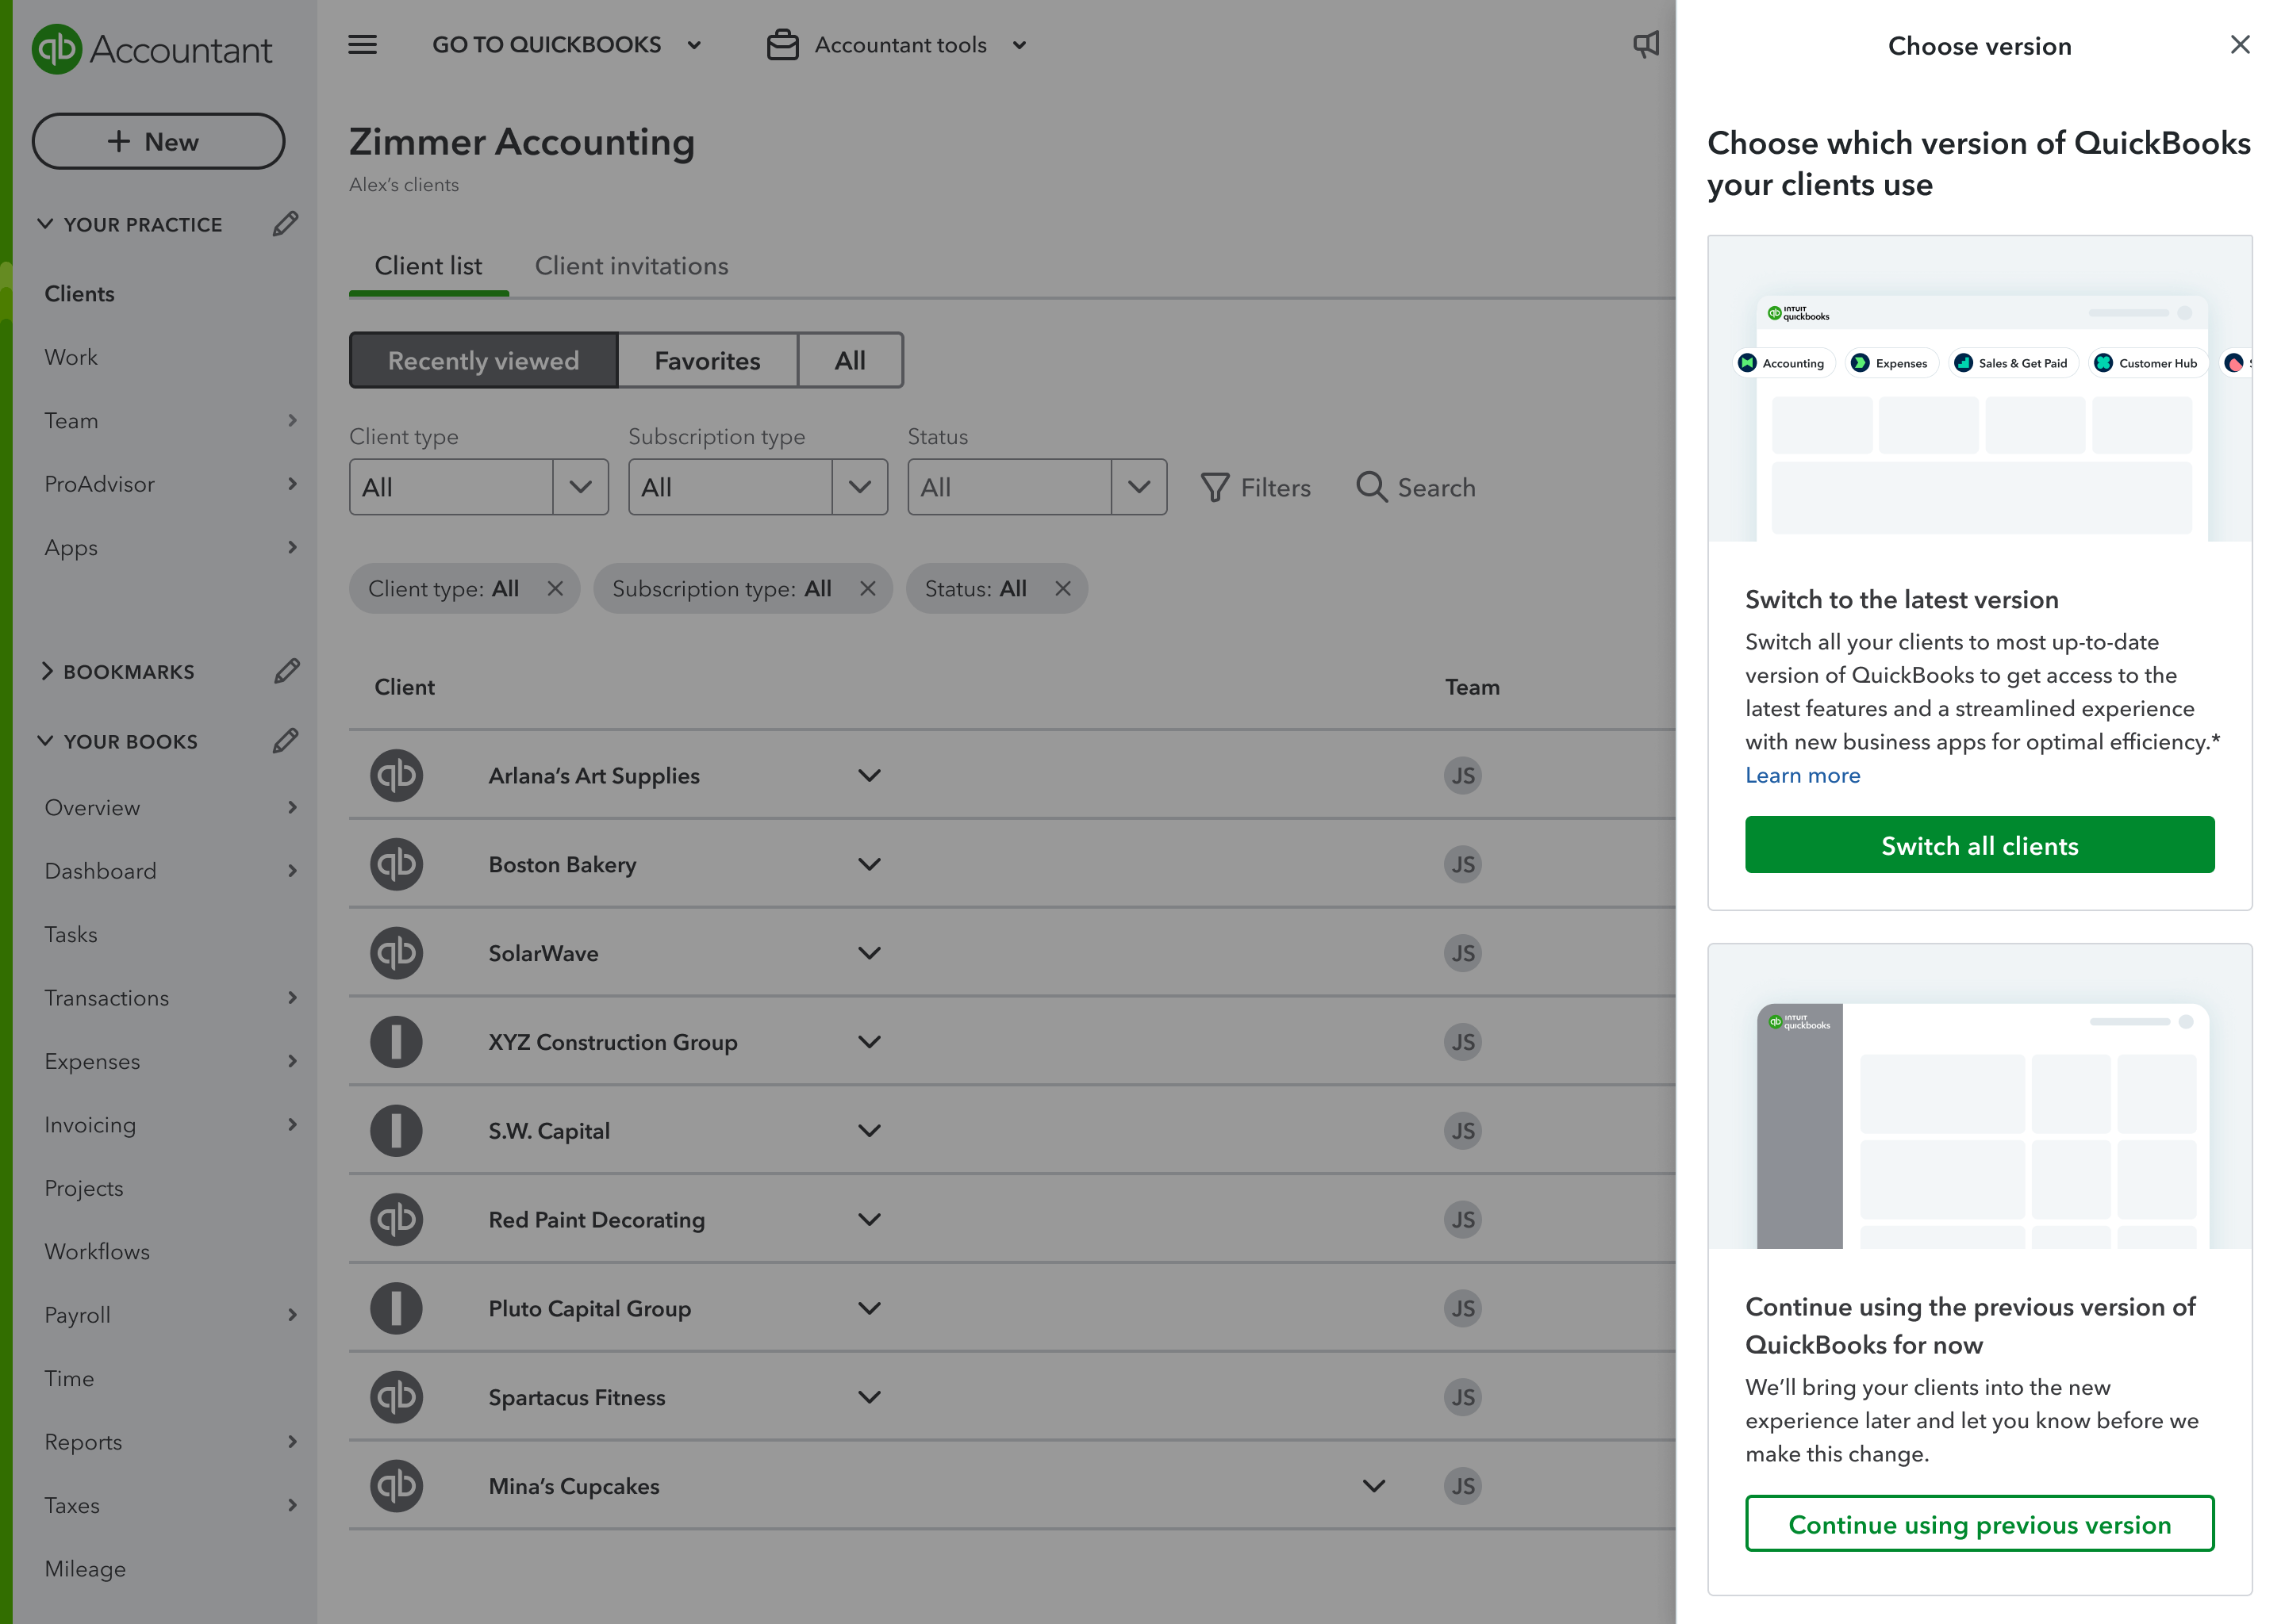Expand Boston Bakery row chevron
Image resolution: width=2285 pixels, height=1624 pixels.
point(870,864)
